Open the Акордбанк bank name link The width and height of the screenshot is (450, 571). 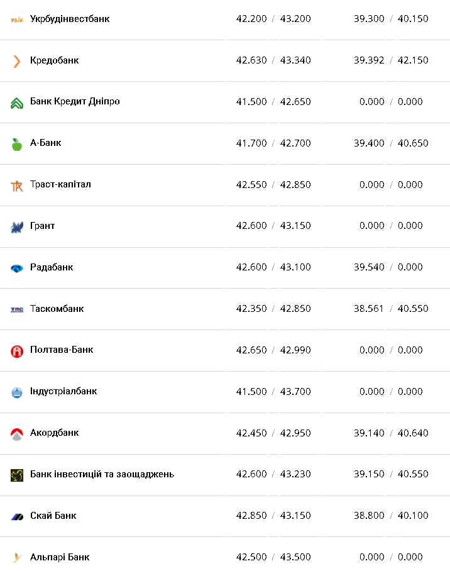pos(54,433)
